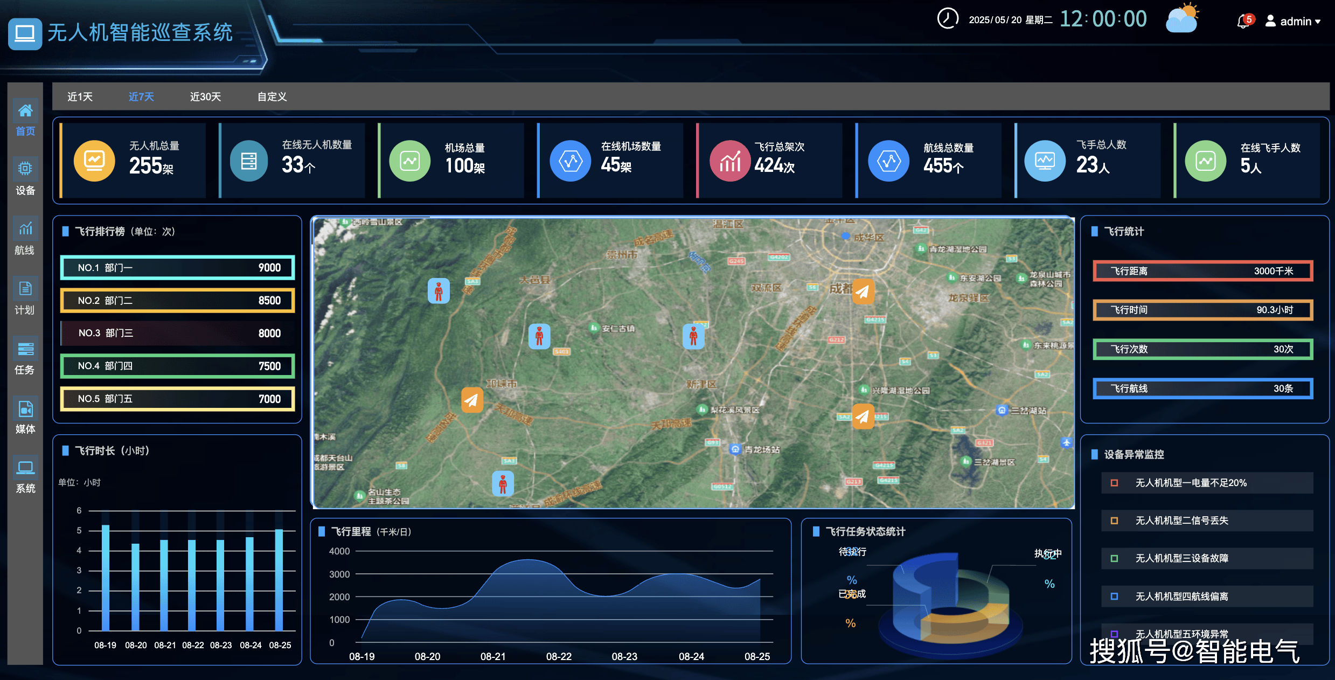Open the 自定义 date range selector
Image resolution: width=1335 pixels, height=680 pixels.
pyautogui.click(x=272, y=97)
